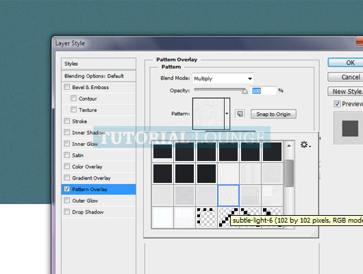The width and height of the screenshot is (363, 274).
Task: Pick first dark pattern in second row
Action: 163,174
